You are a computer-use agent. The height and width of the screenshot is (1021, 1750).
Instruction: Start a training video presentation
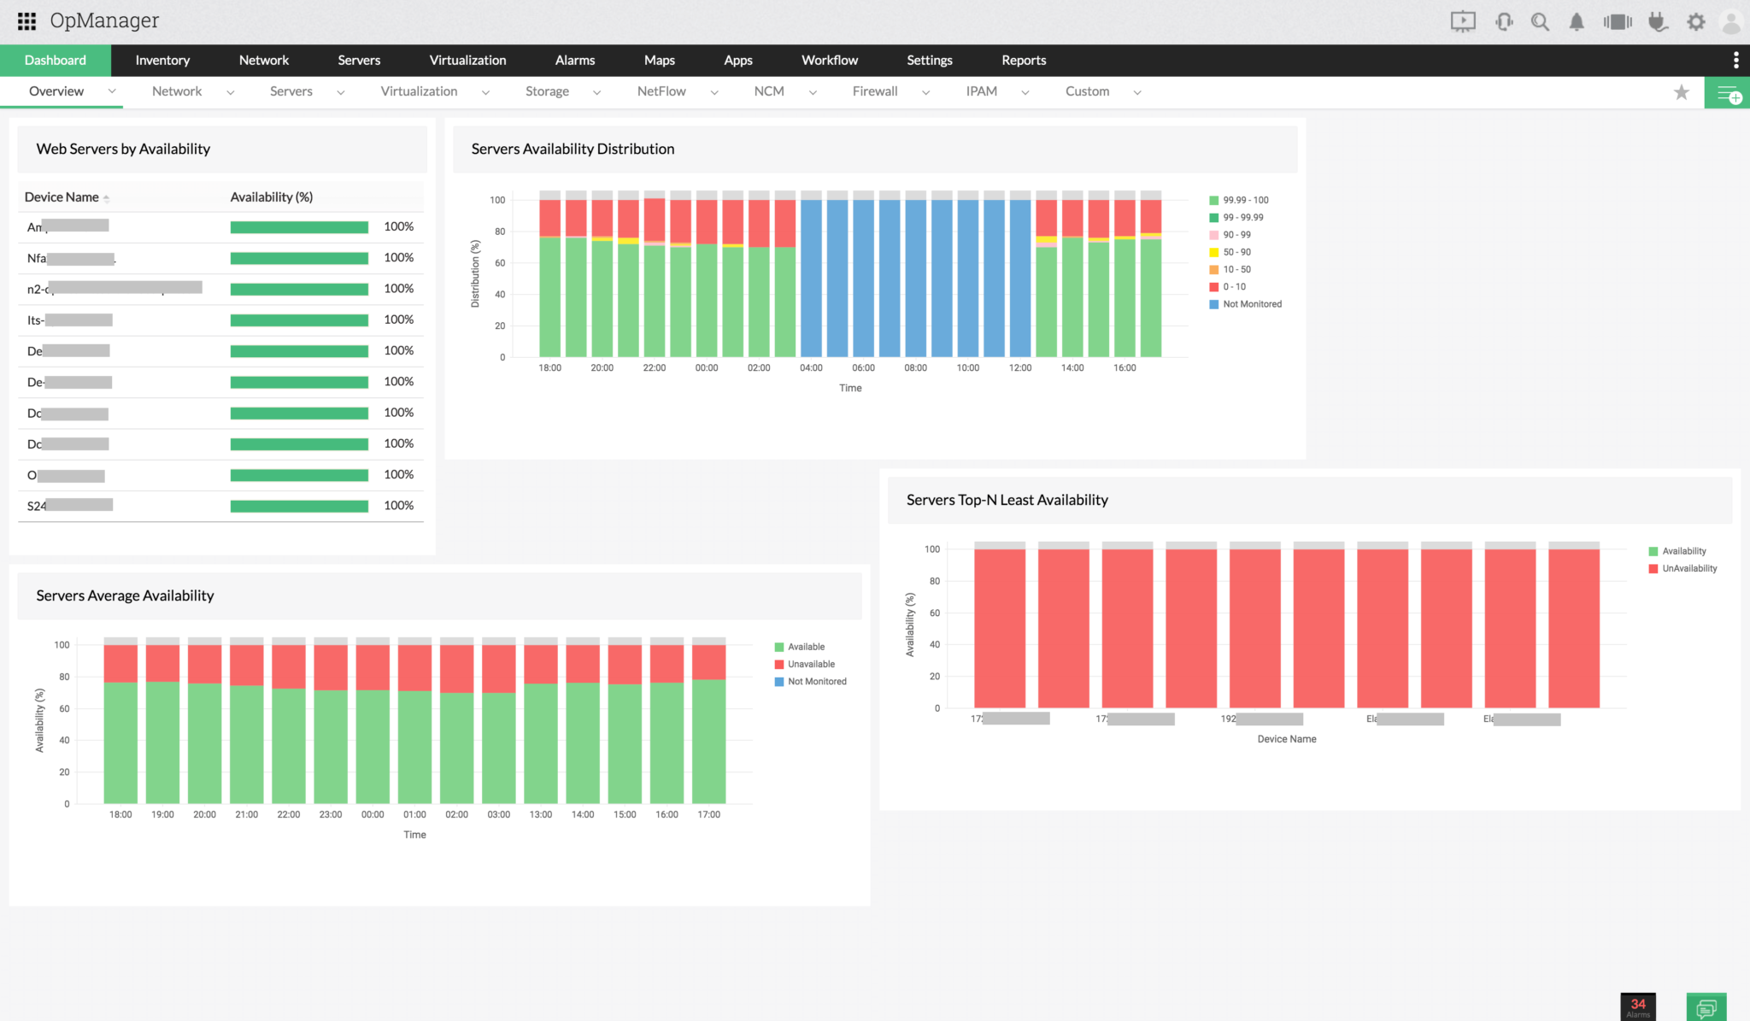tap(1462, 21)
